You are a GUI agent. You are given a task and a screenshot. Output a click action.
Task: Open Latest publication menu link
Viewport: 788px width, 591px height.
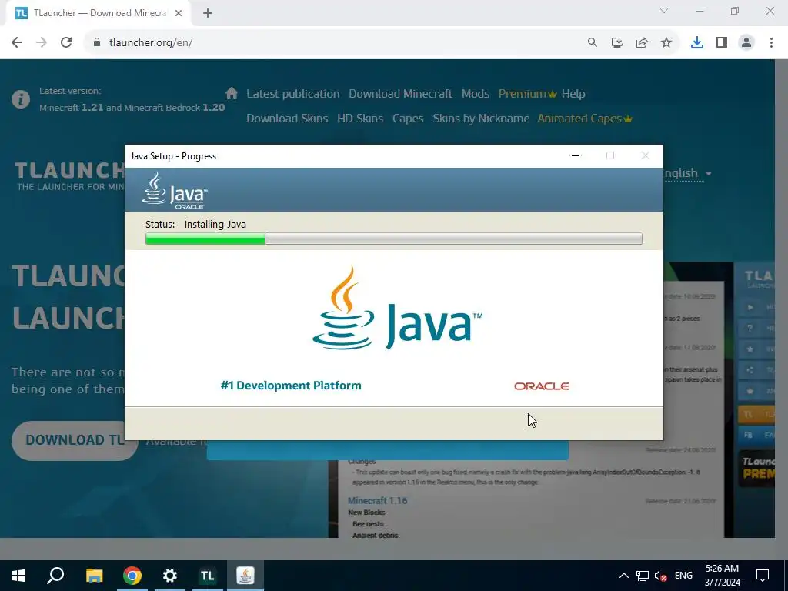pyautogui.click(x=293, y=94)
